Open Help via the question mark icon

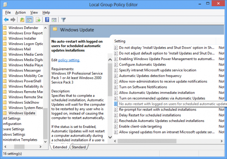click(47, 20)
